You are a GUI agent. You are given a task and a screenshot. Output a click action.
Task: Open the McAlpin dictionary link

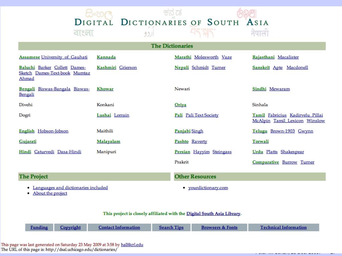[x=261, y=121]
